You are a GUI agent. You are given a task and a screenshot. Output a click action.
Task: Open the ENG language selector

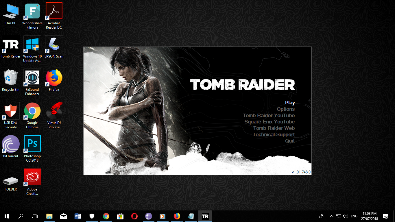(x=354, y=216)
